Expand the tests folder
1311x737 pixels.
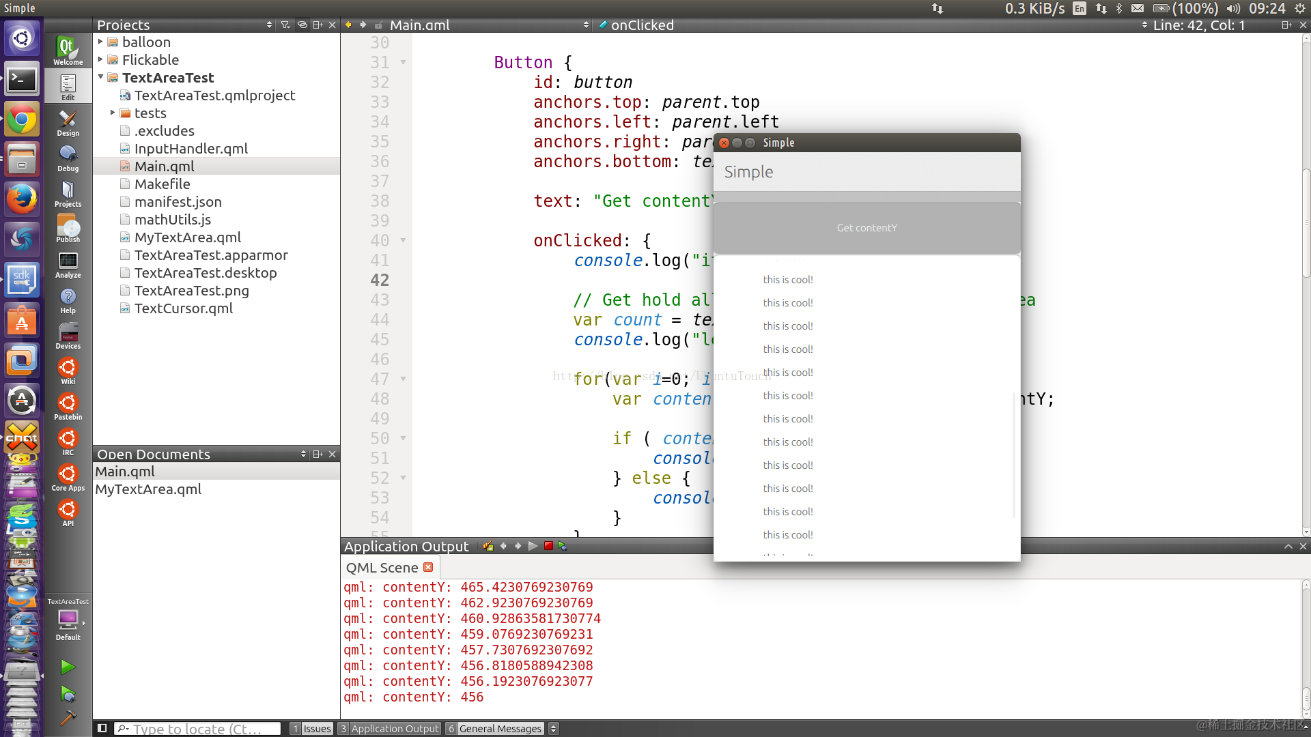[113, 113]
